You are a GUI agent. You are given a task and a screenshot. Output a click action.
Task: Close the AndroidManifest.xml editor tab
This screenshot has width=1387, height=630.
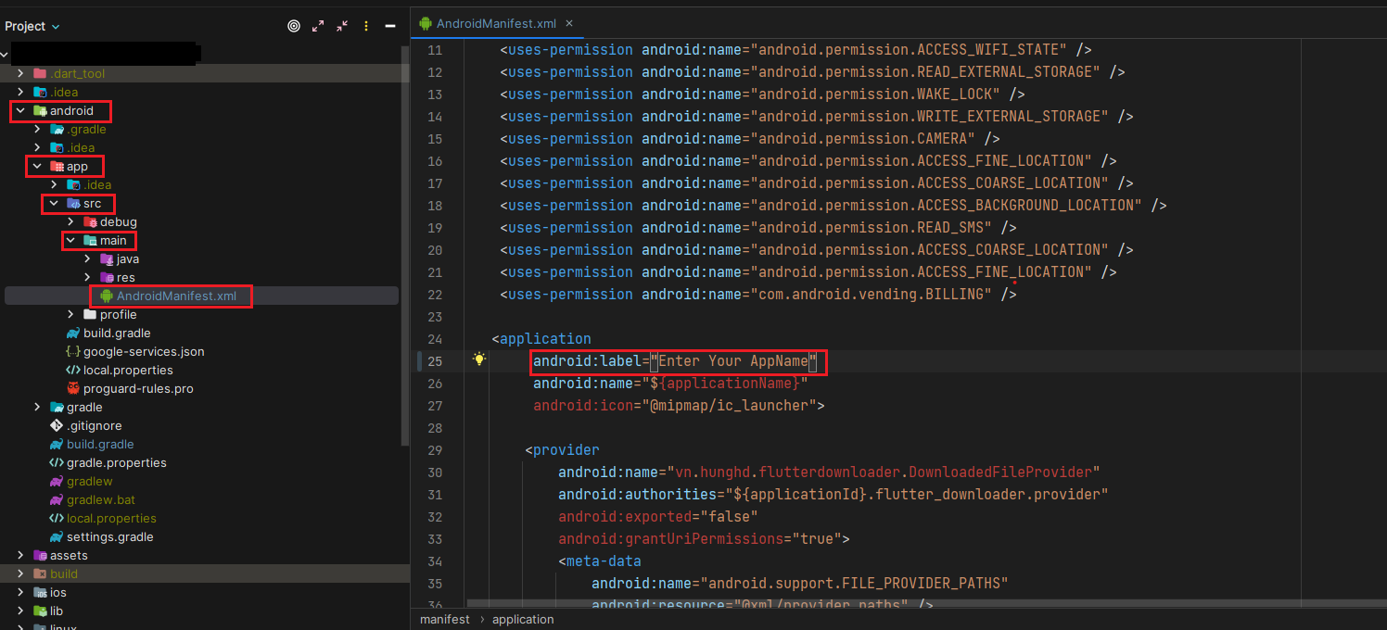pos(568,23)
